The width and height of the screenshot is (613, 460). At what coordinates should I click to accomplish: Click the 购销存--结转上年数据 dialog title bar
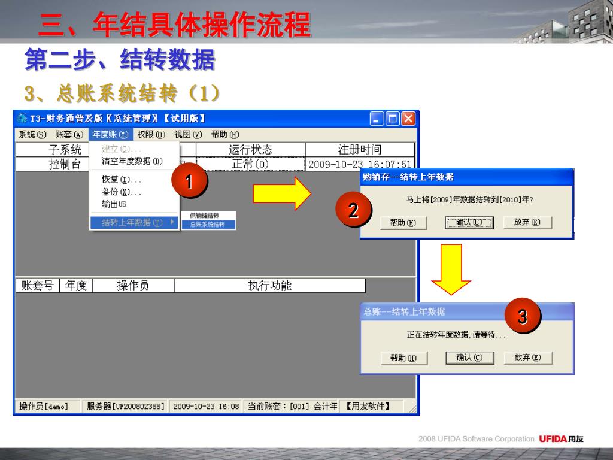[467, 177]
